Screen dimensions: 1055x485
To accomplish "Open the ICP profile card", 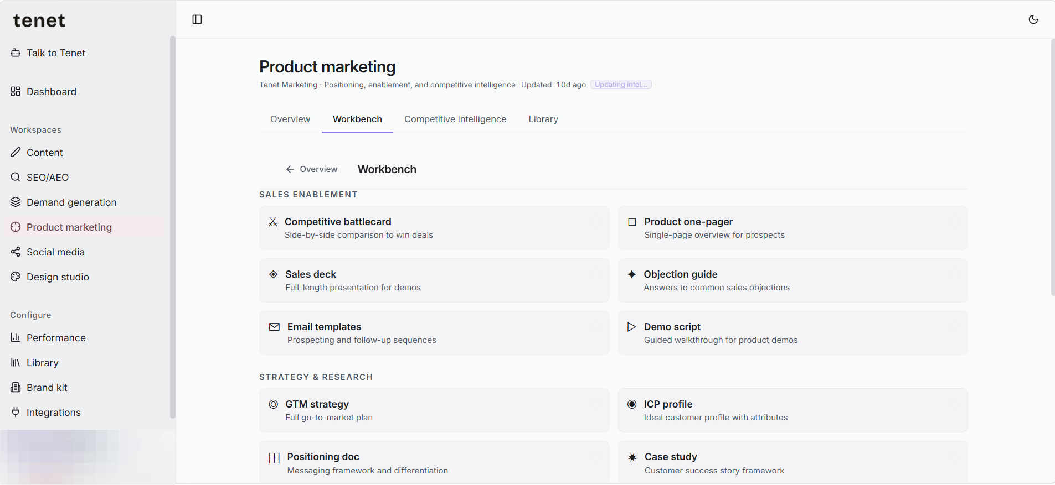I will [x=793, y=410].
